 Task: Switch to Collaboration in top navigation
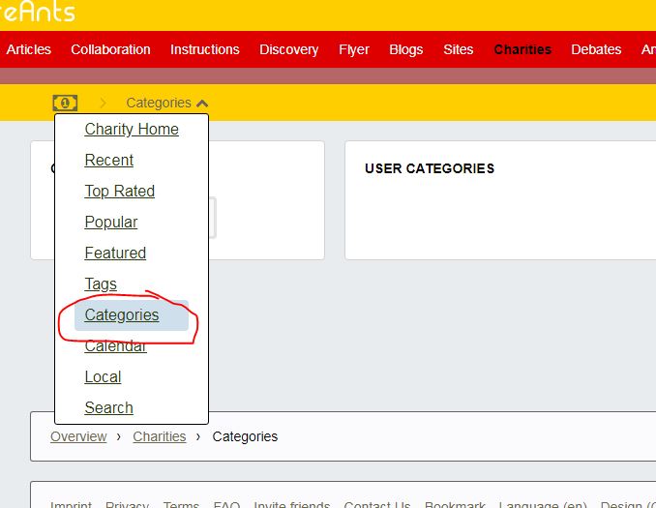tap(110, 49)
